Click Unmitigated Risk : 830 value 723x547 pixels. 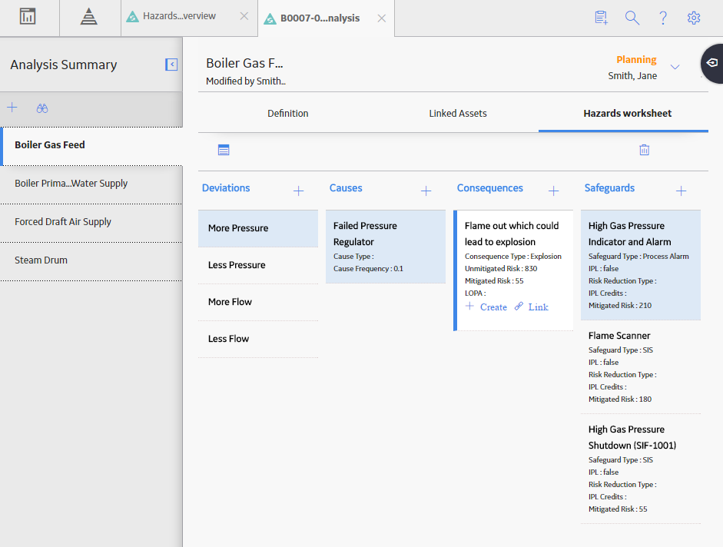(501, 268)
